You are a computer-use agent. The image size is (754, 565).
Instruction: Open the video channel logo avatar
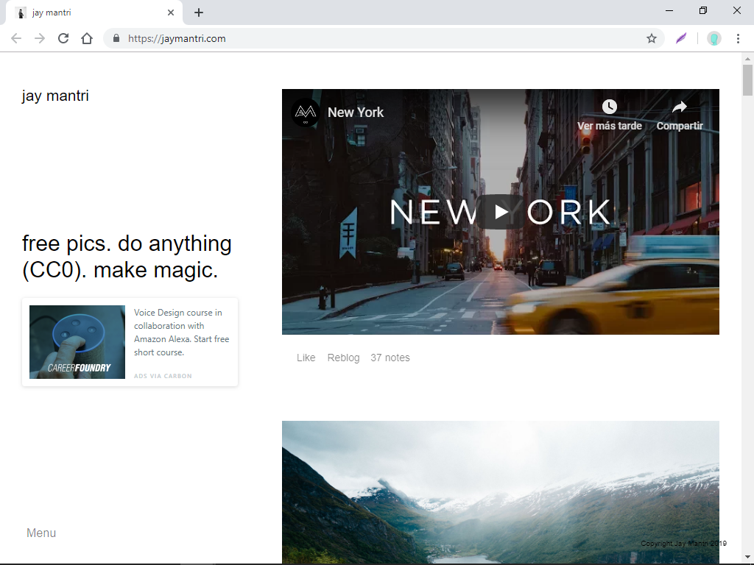306,113
